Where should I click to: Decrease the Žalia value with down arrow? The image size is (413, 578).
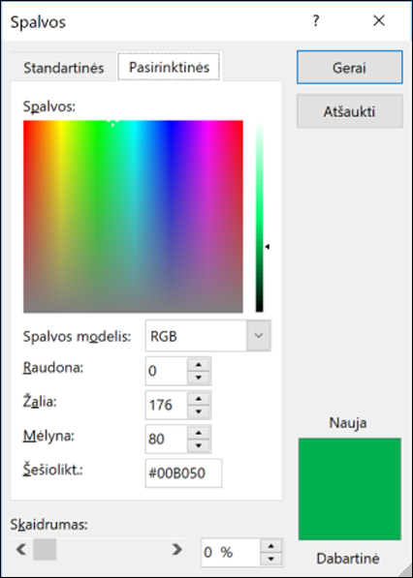coord(199,411)
